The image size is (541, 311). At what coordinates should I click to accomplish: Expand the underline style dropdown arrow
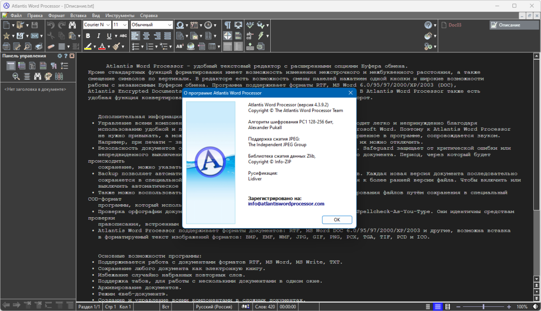tap(115, 36)
